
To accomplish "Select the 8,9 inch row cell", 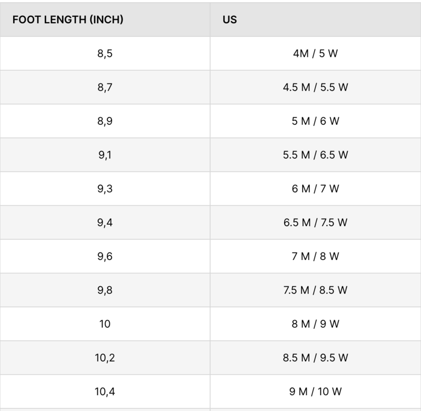I will click(105, 121).
